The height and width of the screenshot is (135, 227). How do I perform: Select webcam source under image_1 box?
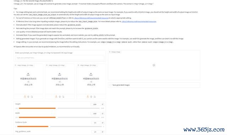point(28,97)
